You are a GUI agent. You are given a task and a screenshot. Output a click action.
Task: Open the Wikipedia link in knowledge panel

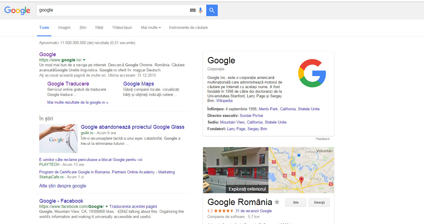coord(224,100)
